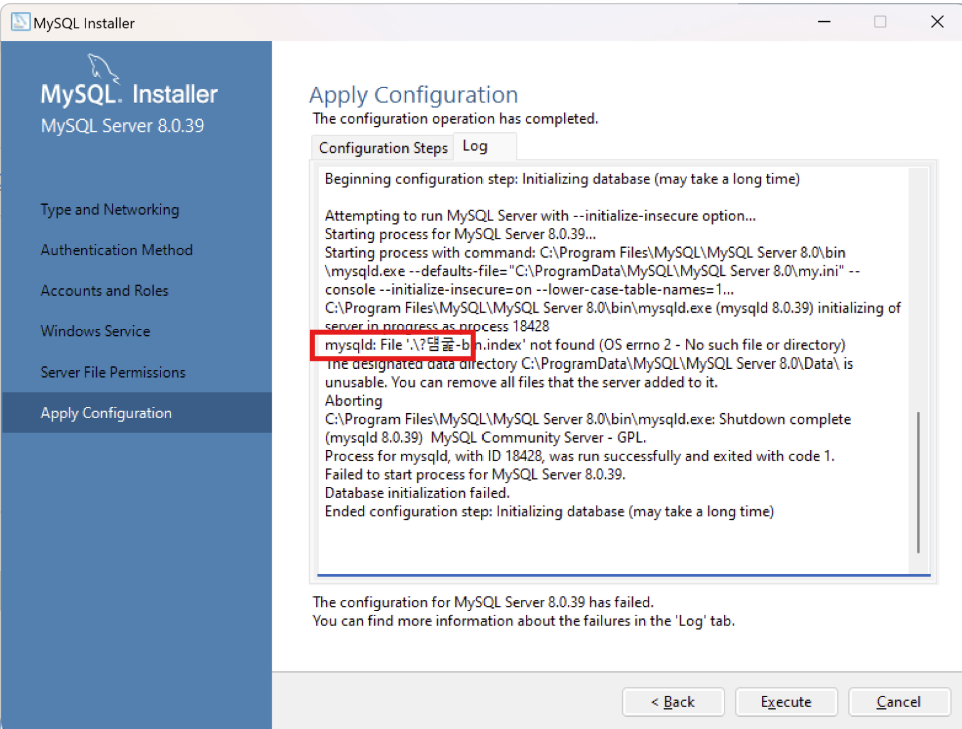Select the Apply Configuration step
Screen dimensions: 962x729
[x=137, y=413]
